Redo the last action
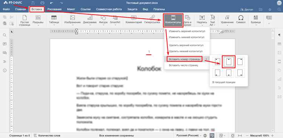This screenshot has height=138, width=283. (x=62, y=3)
